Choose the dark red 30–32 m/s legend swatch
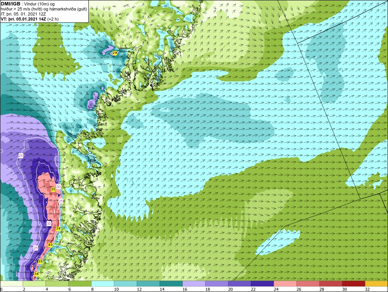Screen dimensions: 388x292 353,283
